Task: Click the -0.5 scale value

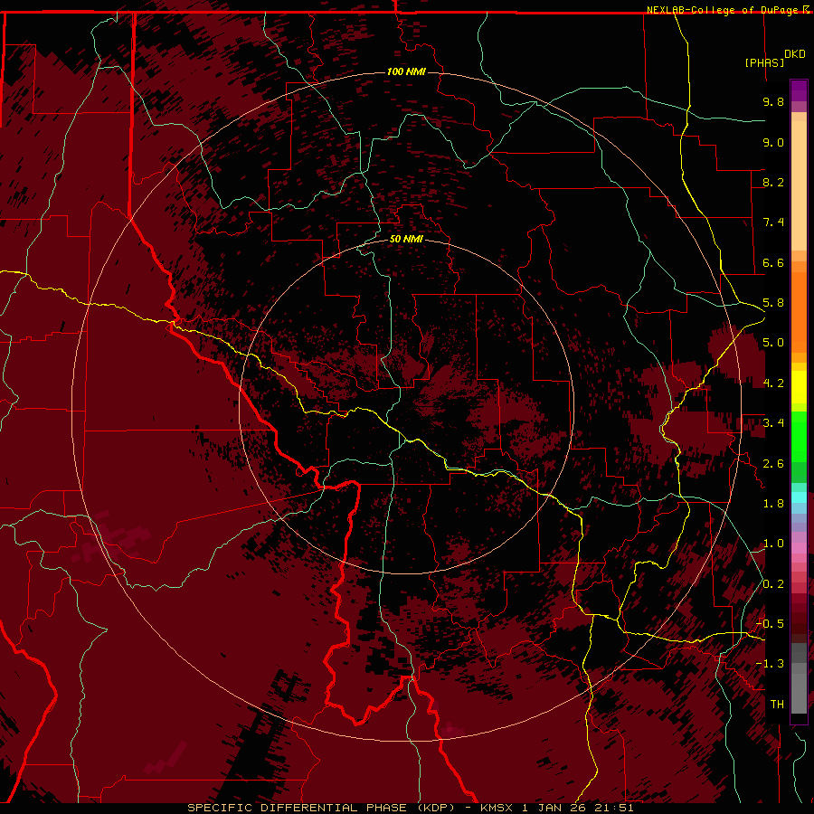Action: [771, 624]
